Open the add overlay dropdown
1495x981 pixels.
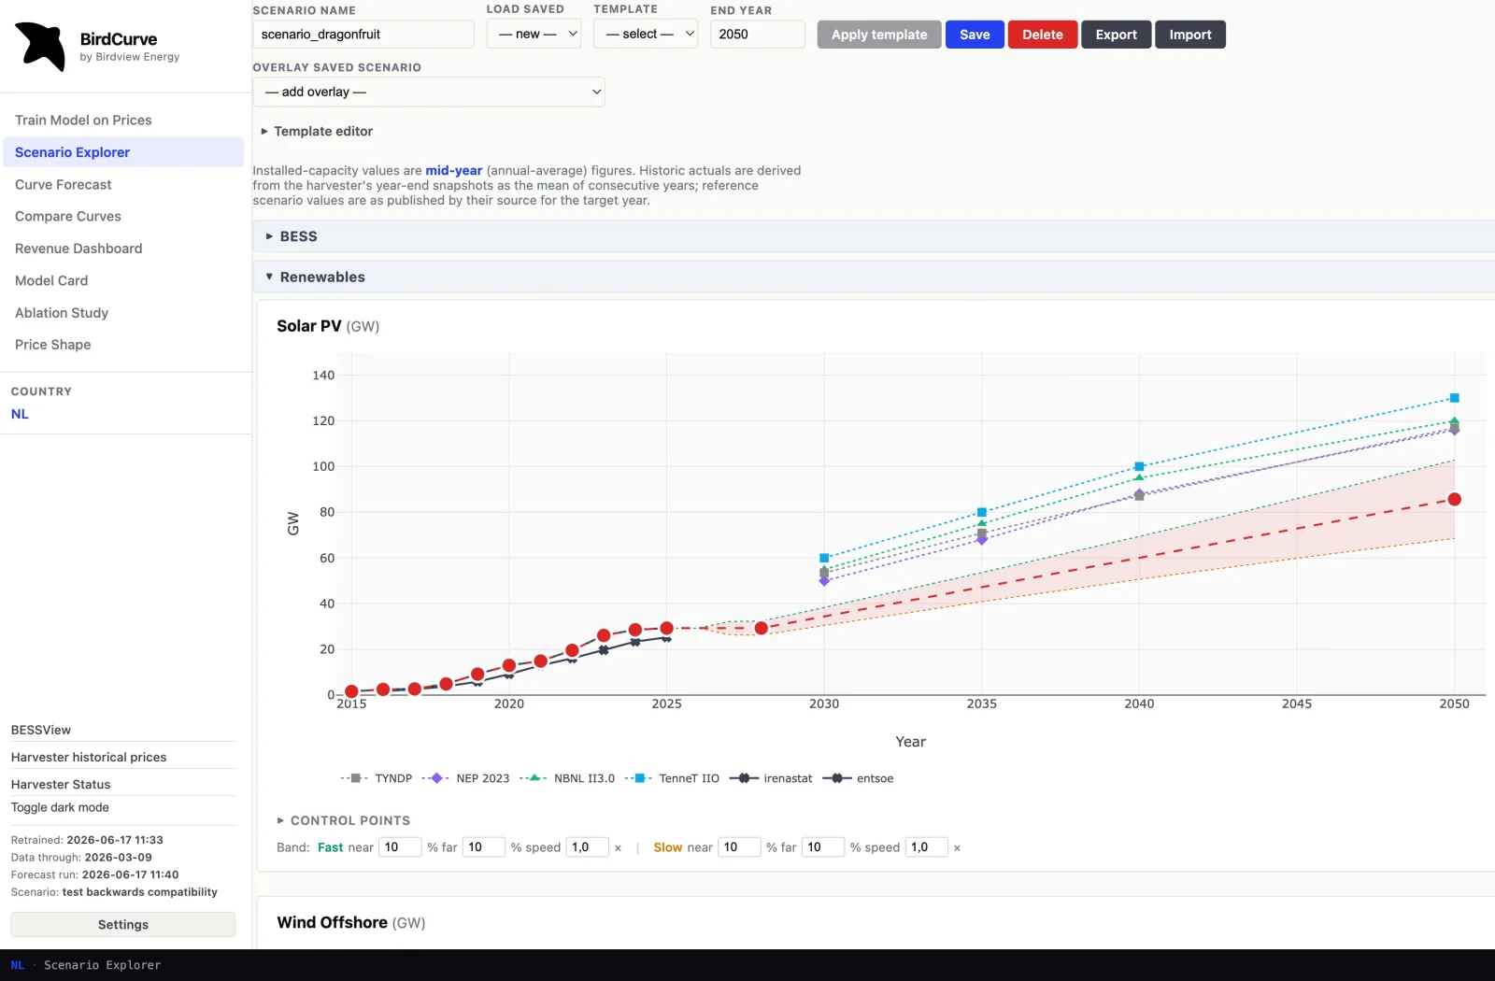tap(429, 92)
